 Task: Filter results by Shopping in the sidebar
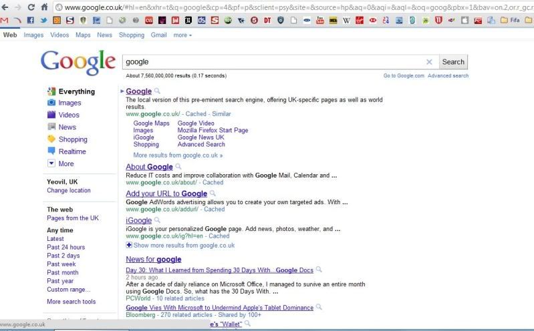73,139
